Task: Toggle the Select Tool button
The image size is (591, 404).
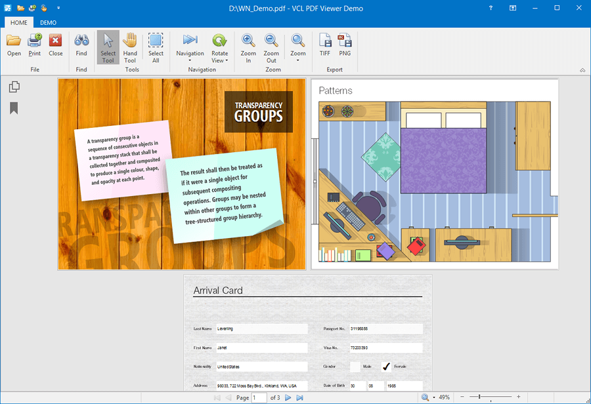Action: click(x=108, y=47)
